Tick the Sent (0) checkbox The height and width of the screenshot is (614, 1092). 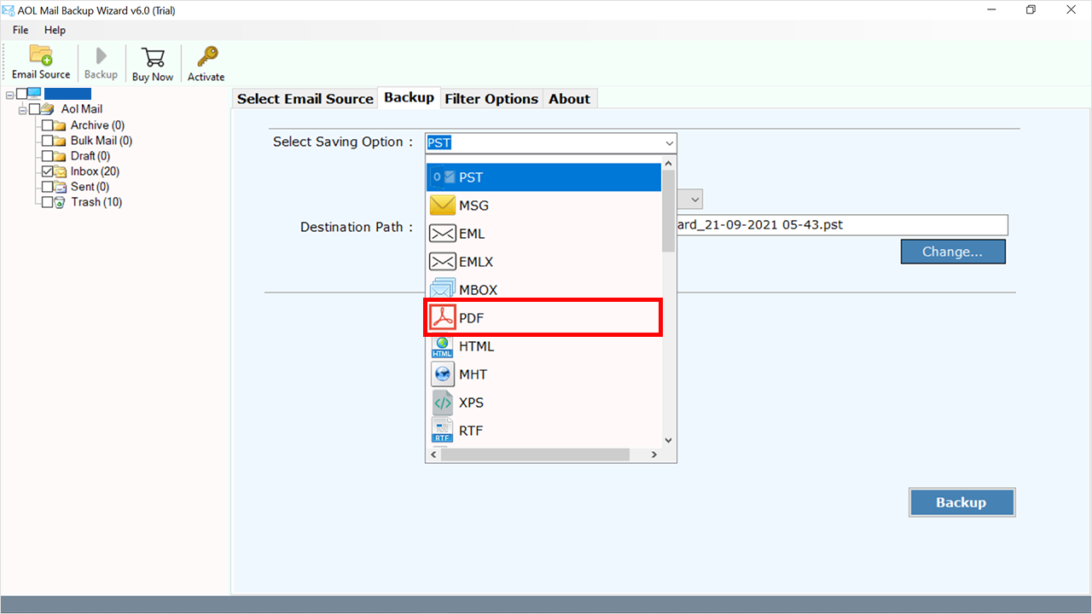[x=47, y=187]
